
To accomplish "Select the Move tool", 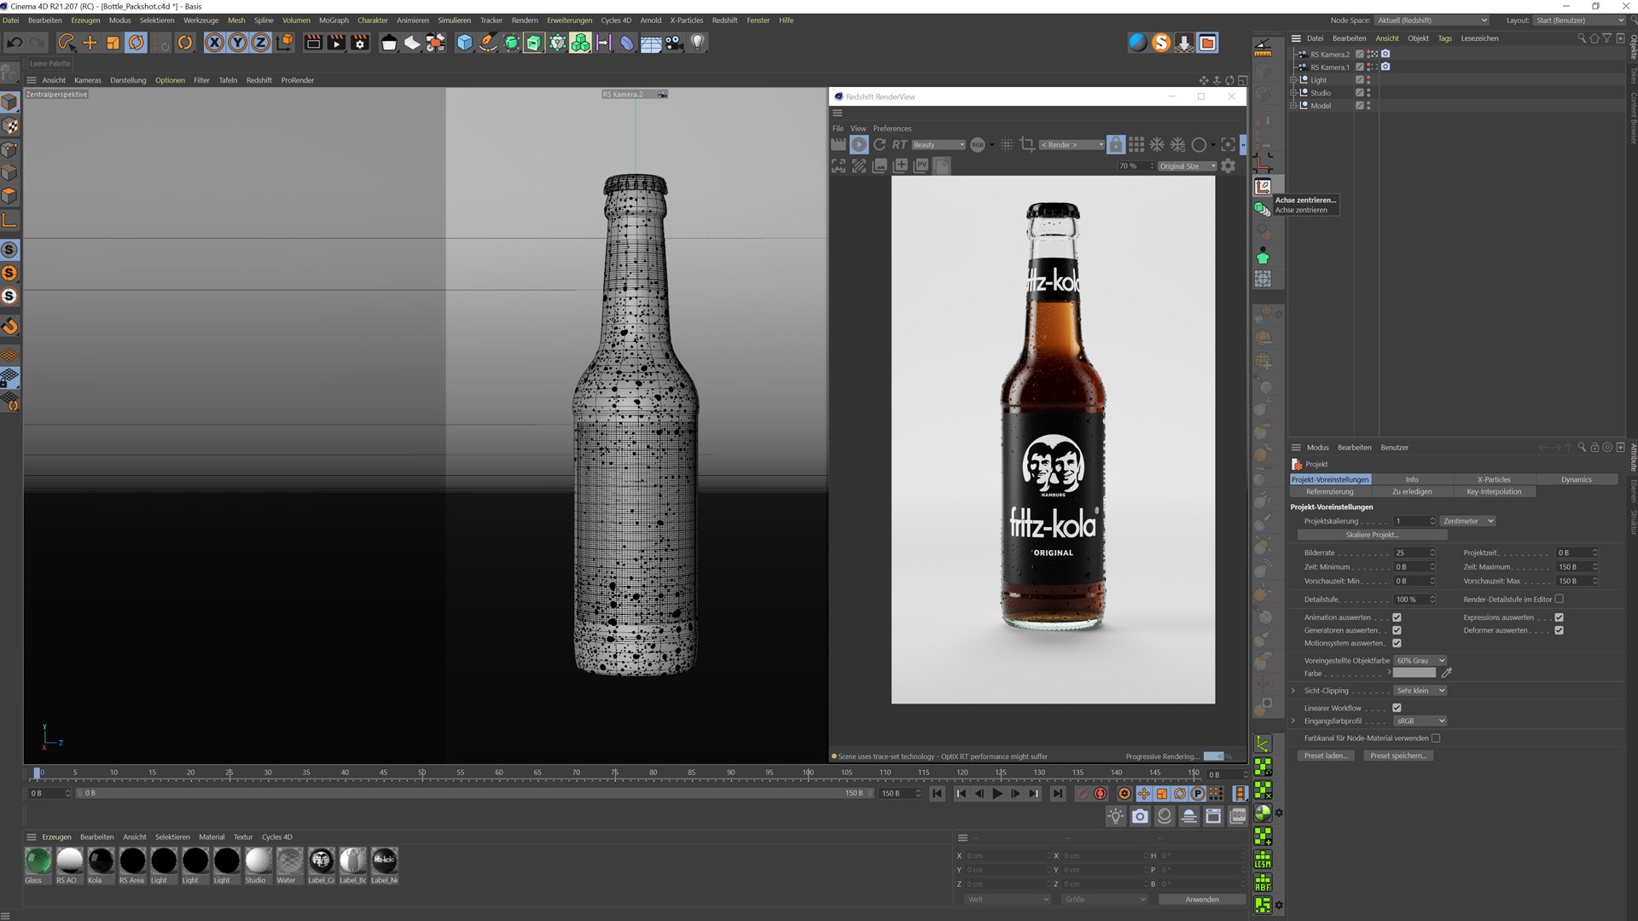I will coord(90,42).
